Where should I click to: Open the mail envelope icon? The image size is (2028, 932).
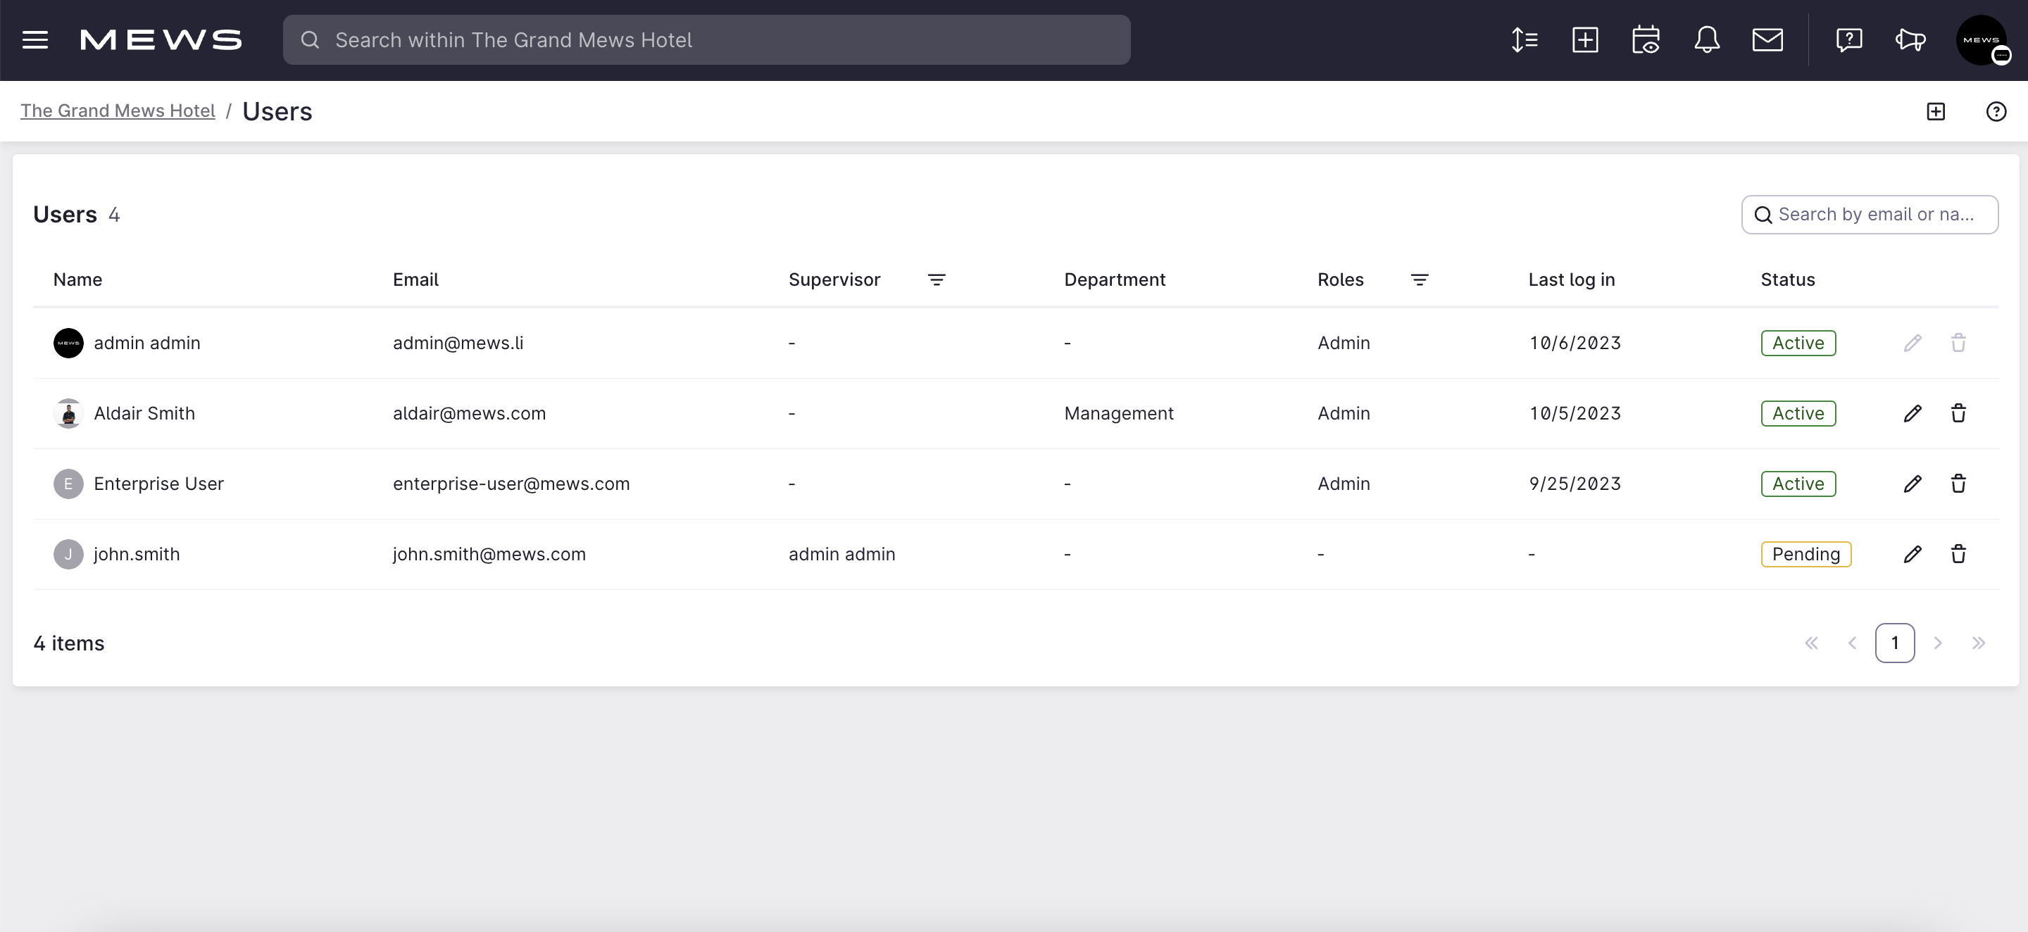(1767, 40)
